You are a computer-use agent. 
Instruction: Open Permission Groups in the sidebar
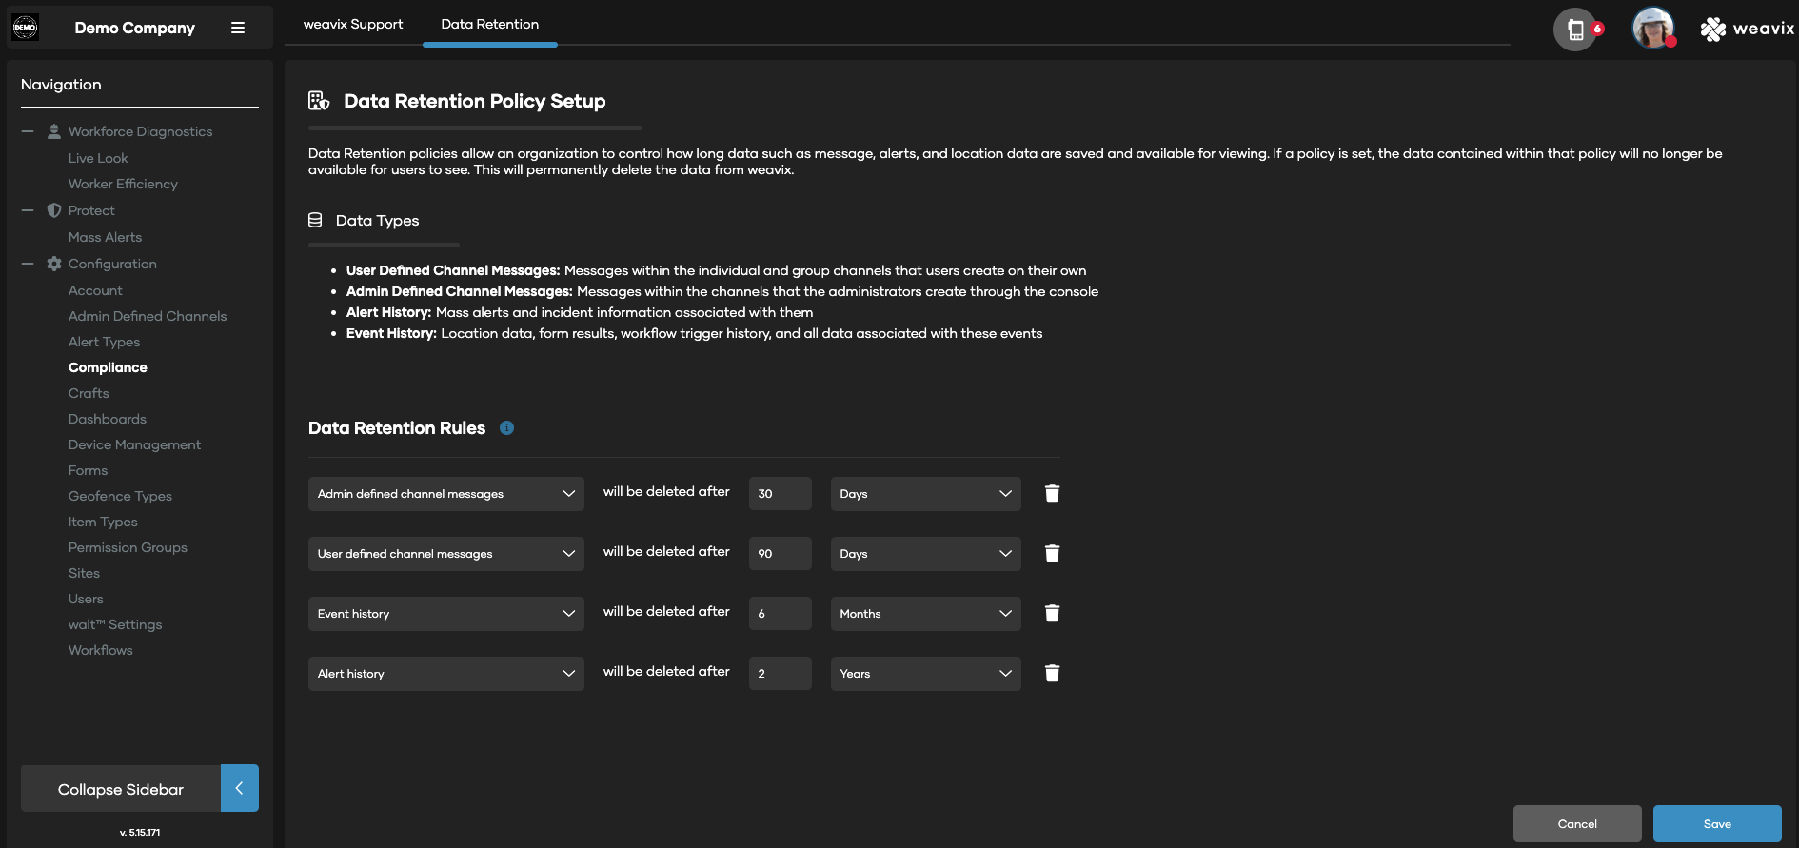[128, 547]
